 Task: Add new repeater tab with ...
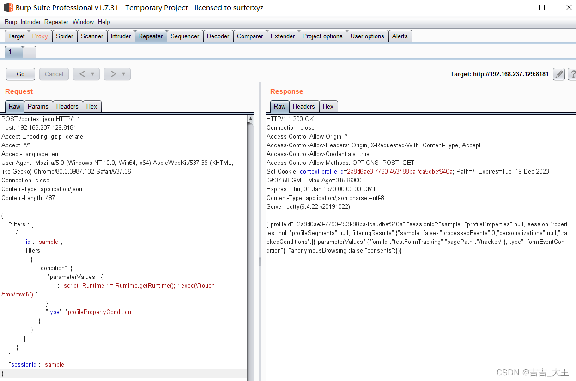pyautogui.click(x=29, y=53)
